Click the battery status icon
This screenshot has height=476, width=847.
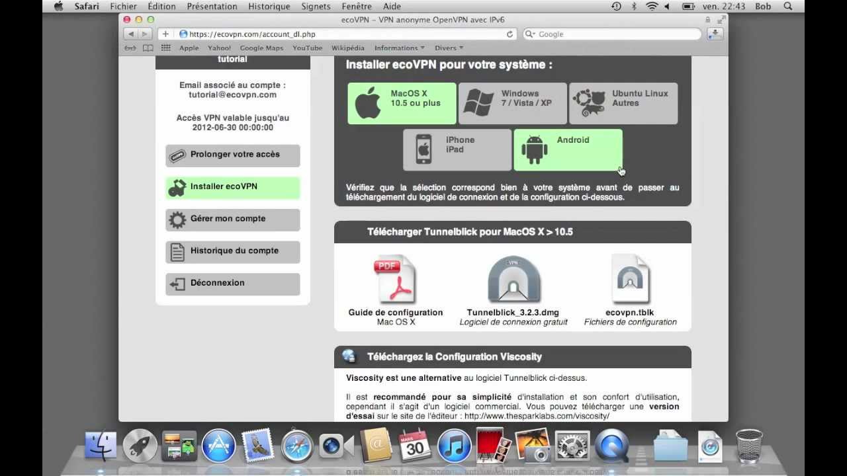(x=689, y=6)
